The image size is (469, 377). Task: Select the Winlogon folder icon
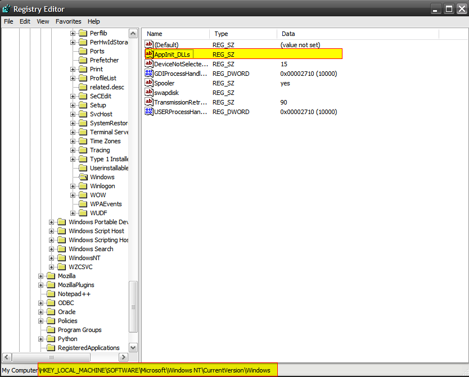point(83,186)
